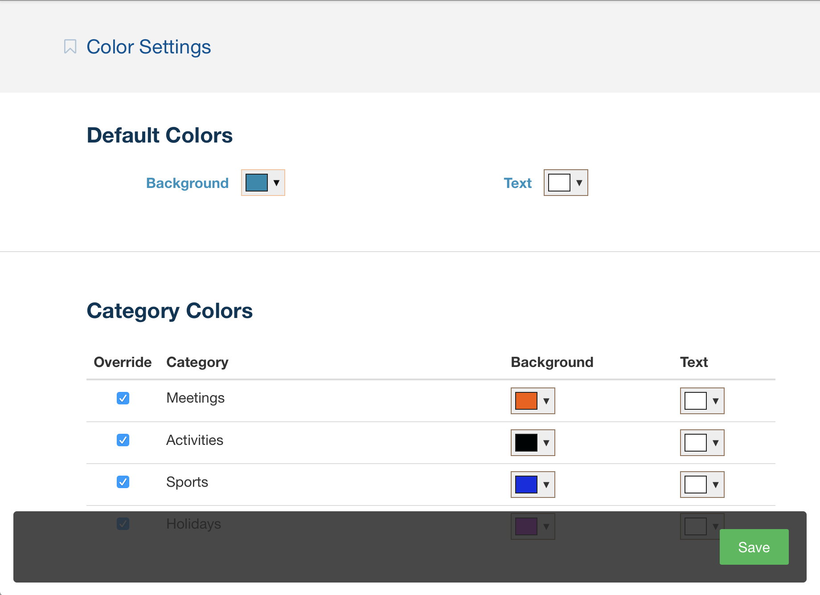Click the default Background blue color swatch
The image size is (820, 595).
(x=257, y=183)
